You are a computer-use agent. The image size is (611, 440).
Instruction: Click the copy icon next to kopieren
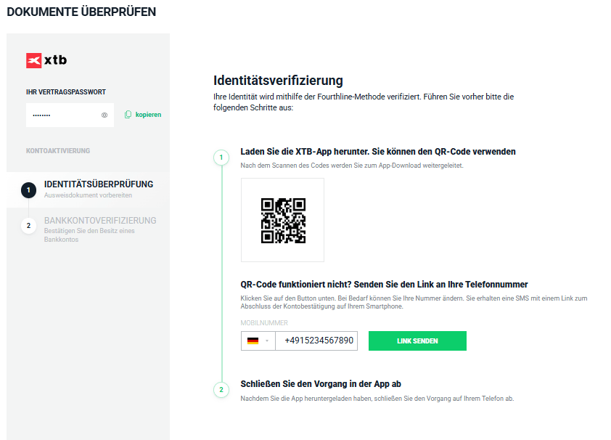click(x=128, y=114)
